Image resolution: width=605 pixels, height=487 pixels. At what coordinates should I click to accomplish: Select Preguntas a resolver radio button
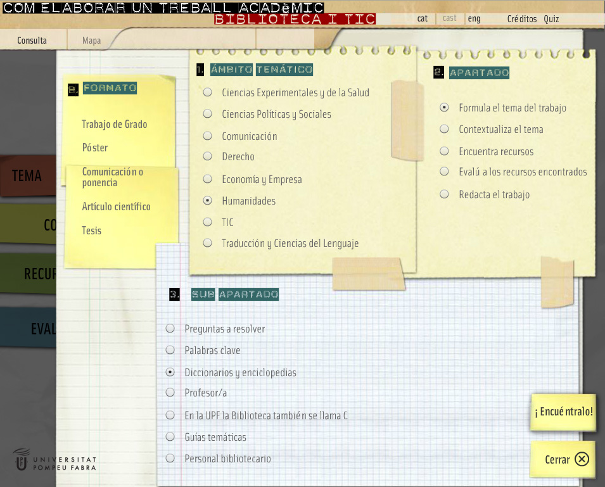[x=170, y=329]
